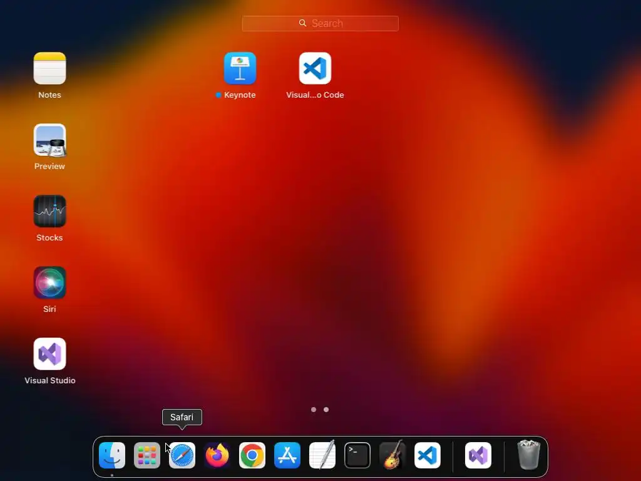Open Visual Studio Code in Launchpad grid
The height and width of the screenshot is (481, 641).
pyautogui.click(x=315, y=68)
